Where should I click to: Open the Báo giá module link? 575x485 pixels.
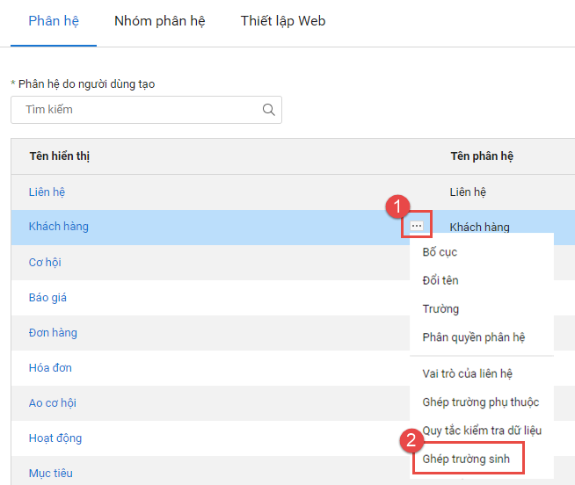tap(47, 297)
